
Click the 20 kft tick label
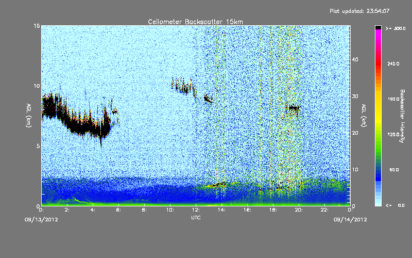click(355, 133)
